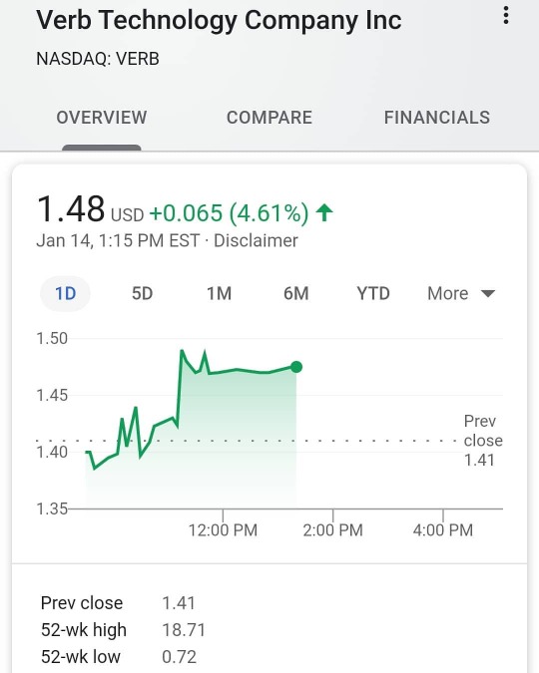Select the 6M chart range
The width and height of the screenshot is (539, 673).
296,293
